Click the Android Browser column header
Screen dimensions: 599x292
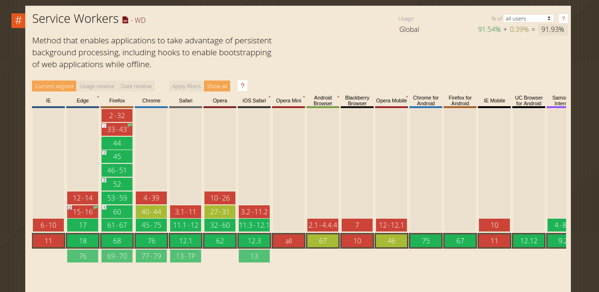323,101
